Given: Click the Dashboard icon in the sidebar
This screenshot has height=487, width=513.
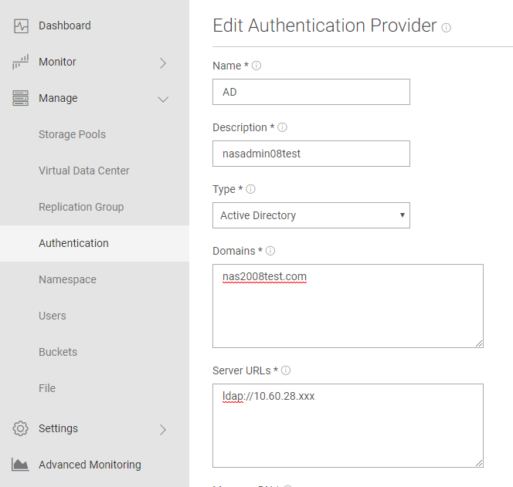Looking at the screenshot, I should pyautogui.click(x=21, y=26).
